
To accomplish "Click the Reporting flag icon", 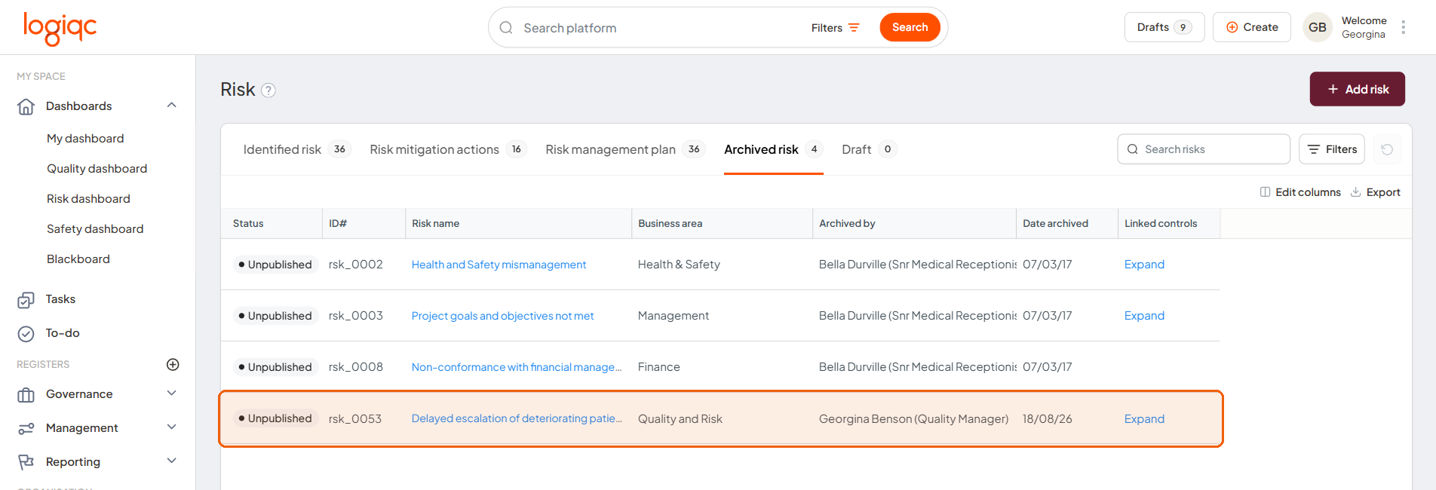I will pyautogui.click(x=26, y=462).
